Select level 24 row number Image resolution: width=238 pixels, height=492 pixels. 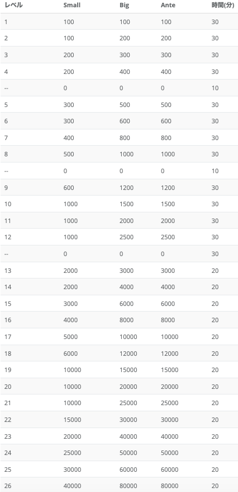[8, 453]
